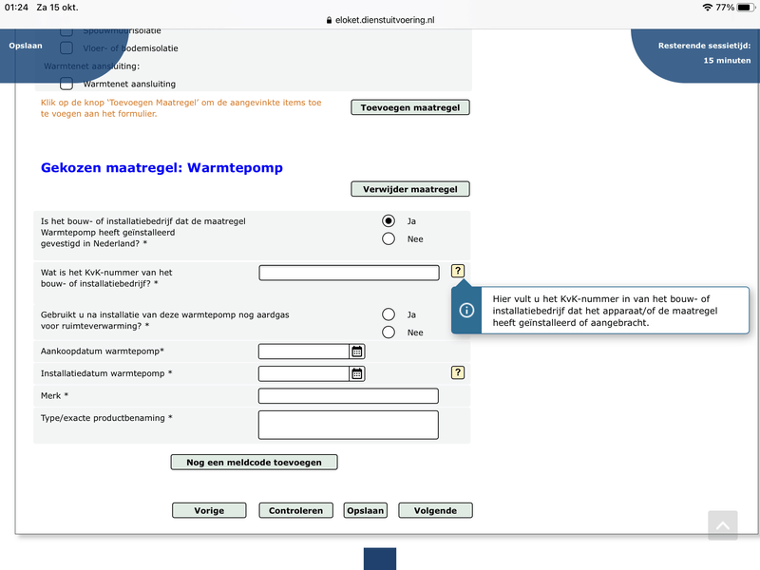Click the Toevoegen maatregel button
The width and height of the screenshot is (760, 570).
(x=410, y=107)
